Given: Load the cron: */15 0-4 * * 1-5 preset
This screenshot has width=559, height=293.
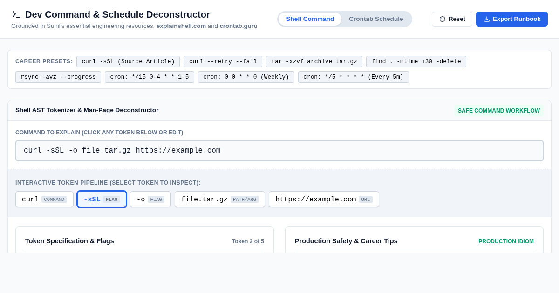Looking at the screenshot, I should (x=150, y=77).
